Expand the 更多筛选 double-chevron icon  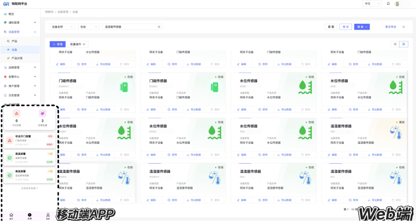tap(403, 27)
